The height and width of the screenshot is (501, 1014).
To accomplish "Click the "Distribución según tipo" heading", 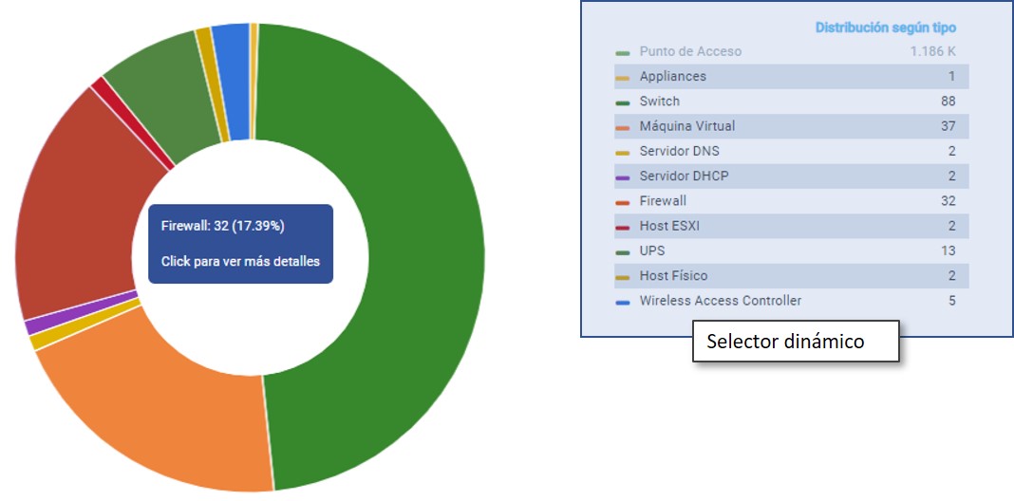I will (x=885, y=28).
